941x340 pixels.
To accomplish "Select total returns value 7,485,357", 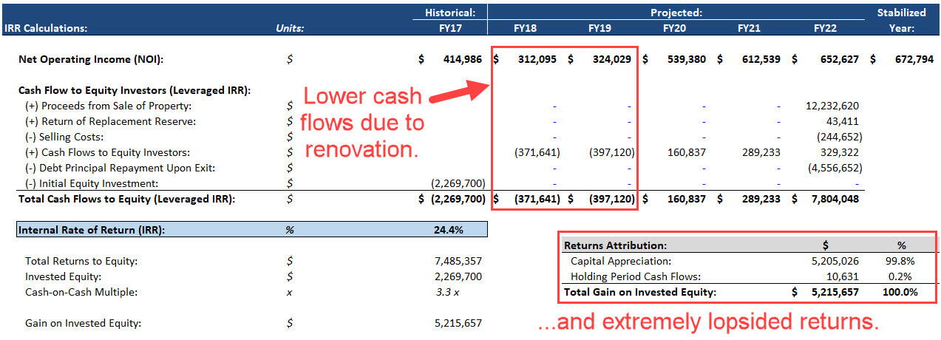I will pos(459,261).
